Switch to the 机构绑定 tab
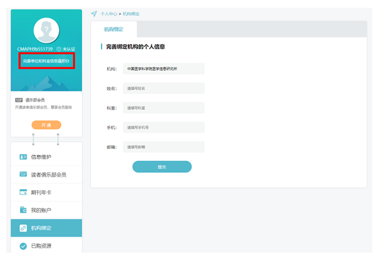This screenshot has width=378, height=260. tap(114, 29)
